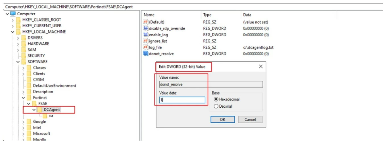Viewport: 388px width, 144px height.
Task: Click the HKEY_CURRENT_USER folder icon
Action: 18,26
